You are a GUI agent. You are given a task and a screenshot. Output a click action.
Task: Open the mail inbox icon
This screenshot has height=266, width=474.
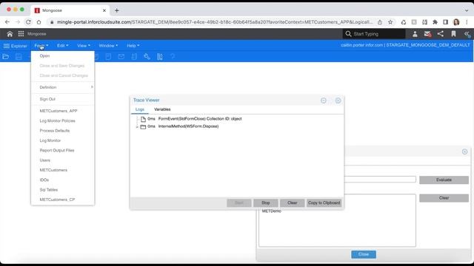tap(427, 34)
